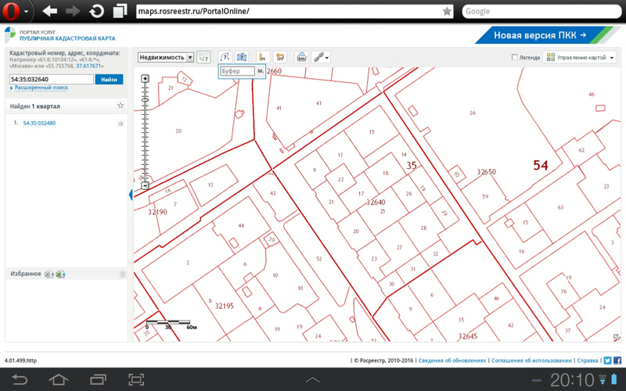Open the Справка help link

click(588, 361)
